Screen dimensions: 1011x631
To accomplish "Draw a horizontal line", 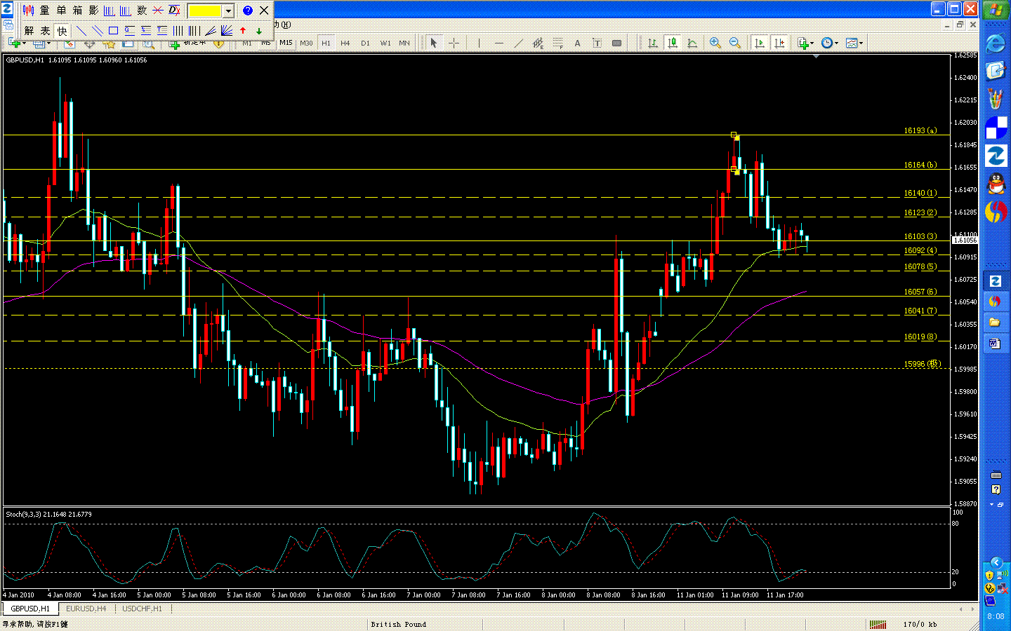I will [499, 43].
